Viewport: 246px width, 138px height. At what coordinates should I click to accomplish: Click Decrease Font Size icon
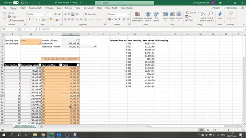pyautogui.click(x=59, y=14)
